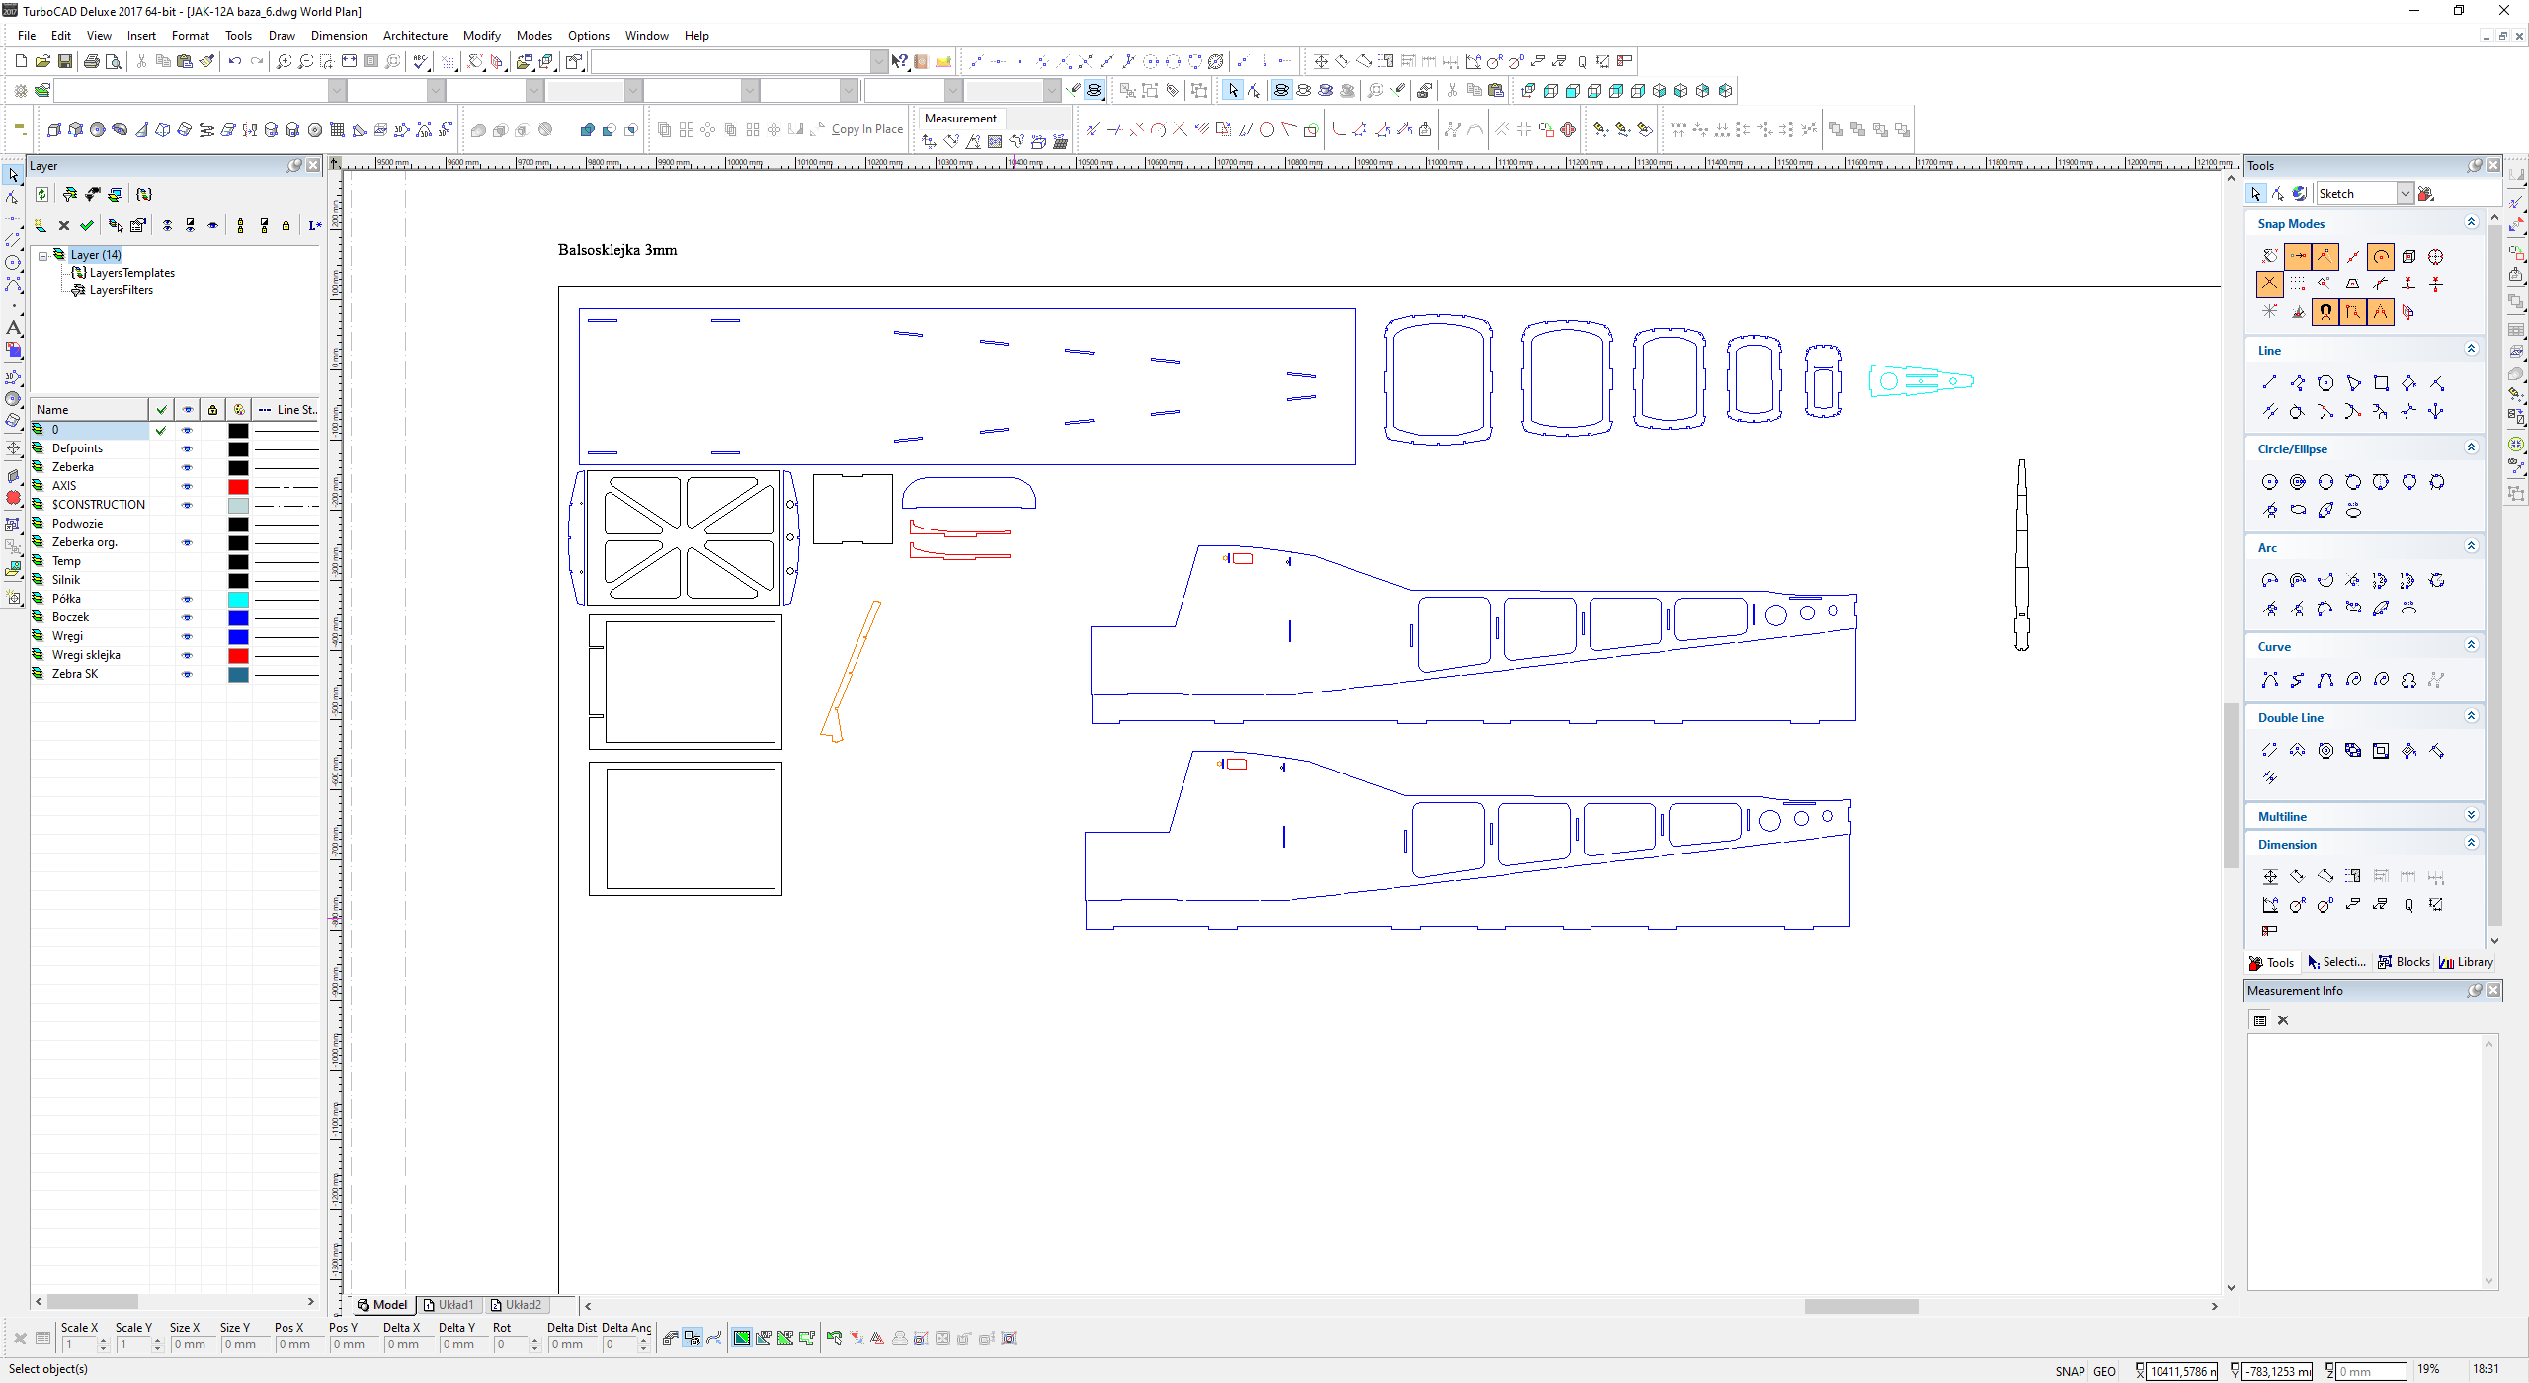
Task: Open the Sketch dropdown in Tools panel
Action: click(x=2405, y=194)
